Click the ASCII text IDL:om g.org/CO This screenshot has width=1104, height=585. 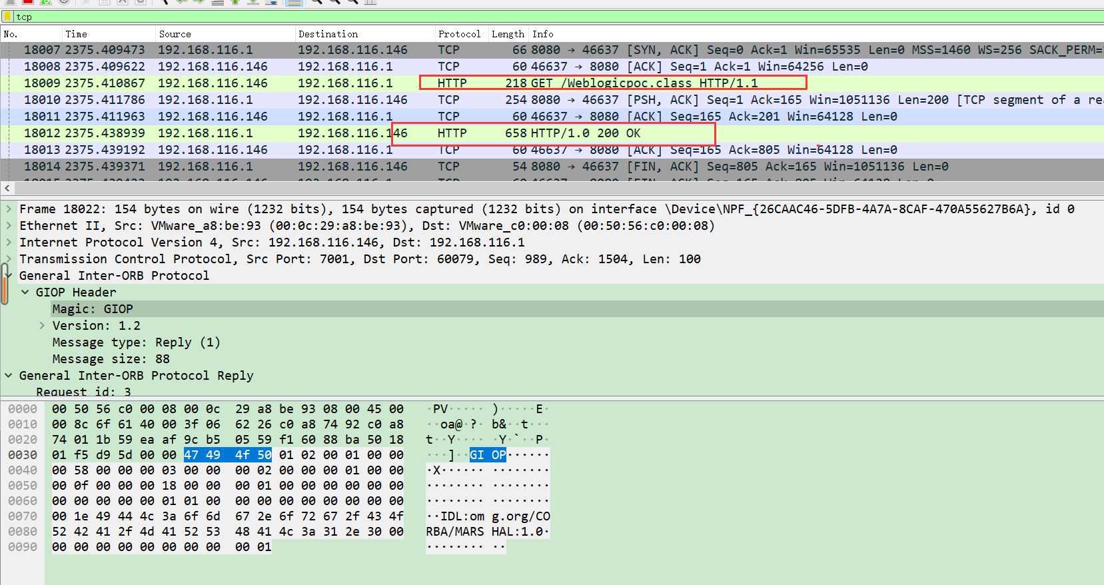click(495, 516)
